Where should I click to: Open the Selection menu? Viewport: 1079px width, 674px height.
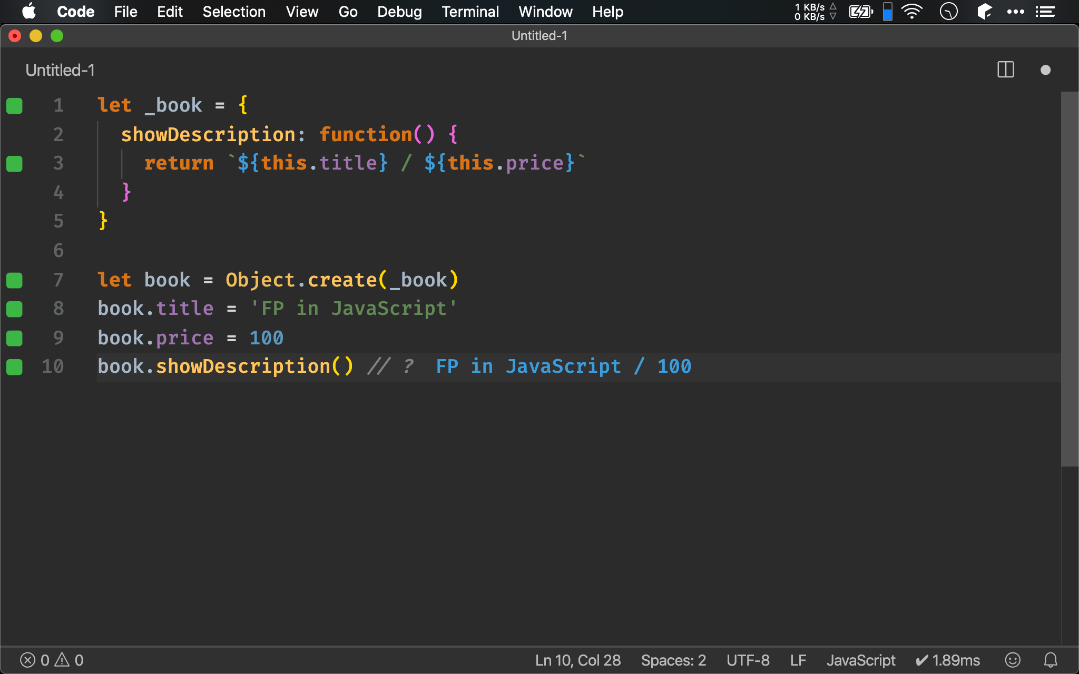[x=234, y=12]
